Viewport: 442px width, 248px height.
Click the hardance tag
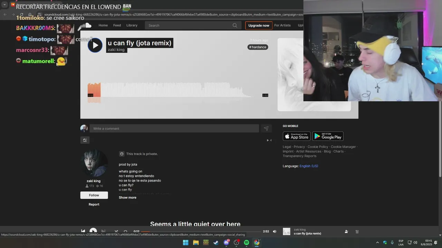pos(258,47)
